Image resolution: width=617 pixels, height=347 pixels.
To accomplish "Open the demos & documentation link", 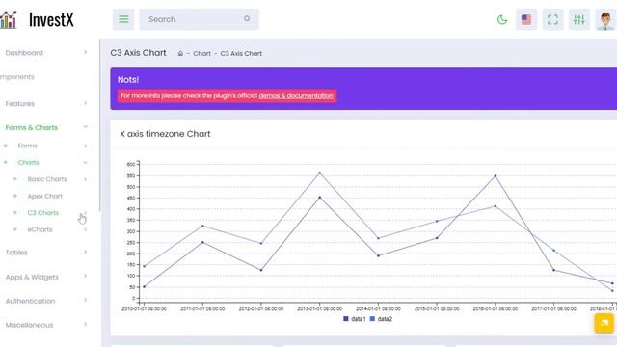I will [296, 96].
